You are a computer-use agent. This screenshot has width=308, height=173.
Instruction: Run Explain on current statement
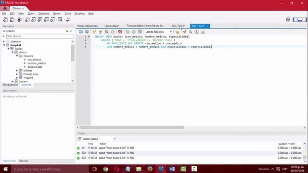(106, 32)
